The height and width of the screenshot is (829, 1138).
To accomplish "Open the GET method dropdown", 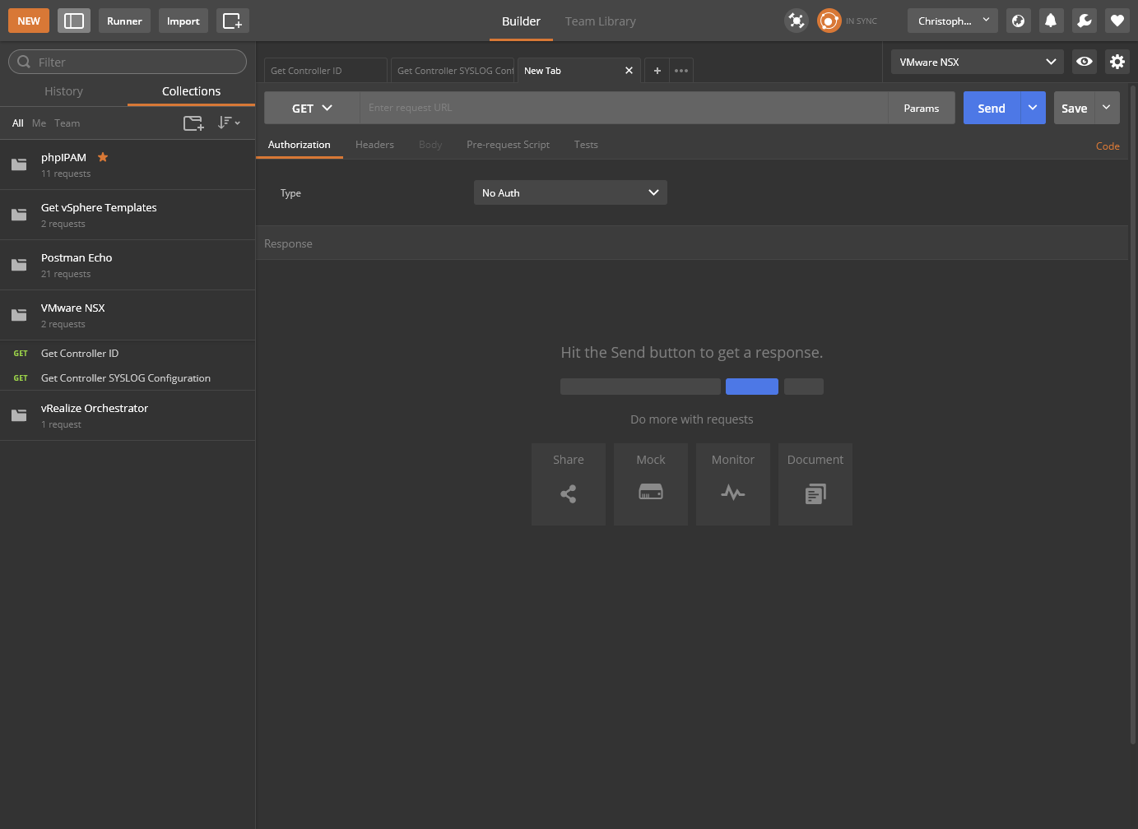I will (x=312, y=108).
